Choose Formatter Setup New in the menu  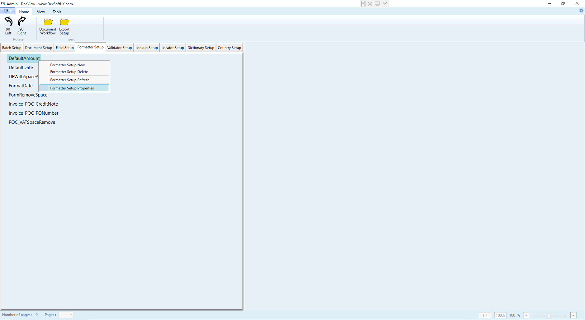(67, 65)
